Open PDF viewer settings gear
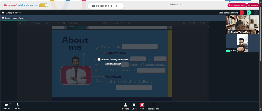 click(x=204, y=23)
